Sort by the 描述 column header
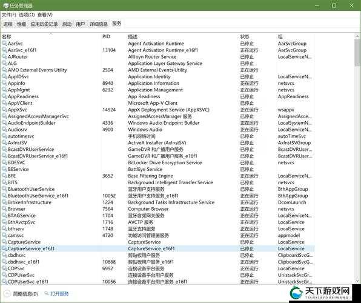This screenshot has width=361, height=303. pyautogui.click(x=133, y=36)
